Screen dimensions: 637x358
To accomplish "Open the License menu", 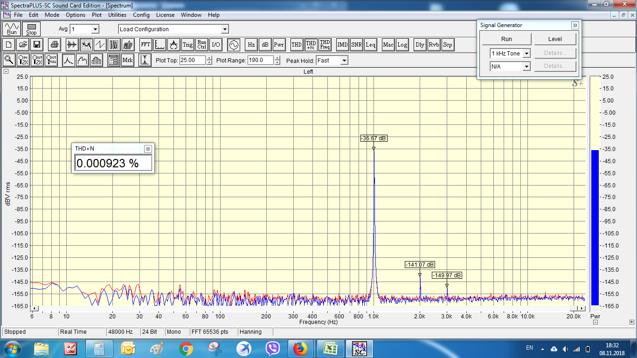I will [x=165, y=15].
